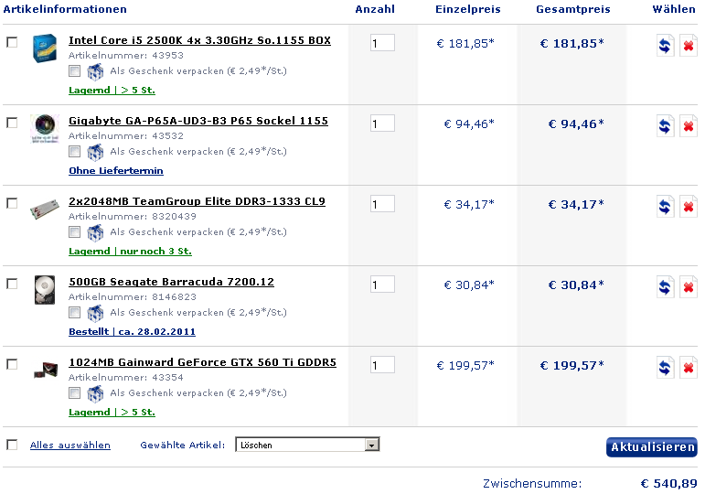
Task: Open 500GB Seagate Barracuda product link
Action: coord(171,282)
